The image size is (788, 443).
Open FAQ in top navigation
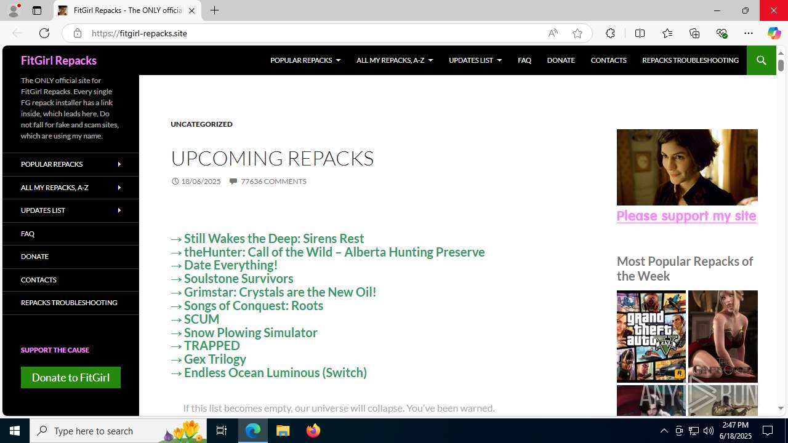525,60
